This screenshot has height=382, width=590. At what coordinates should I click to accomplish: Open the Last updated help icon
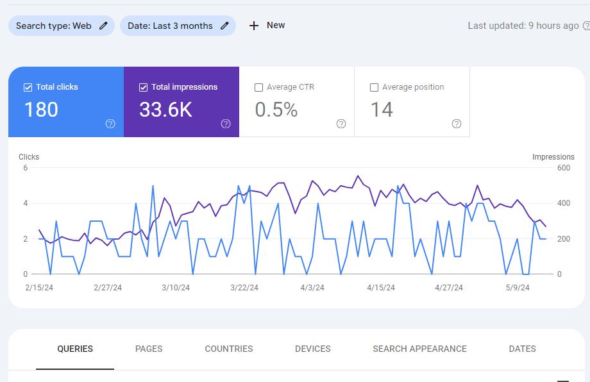(x=586, y=26)
